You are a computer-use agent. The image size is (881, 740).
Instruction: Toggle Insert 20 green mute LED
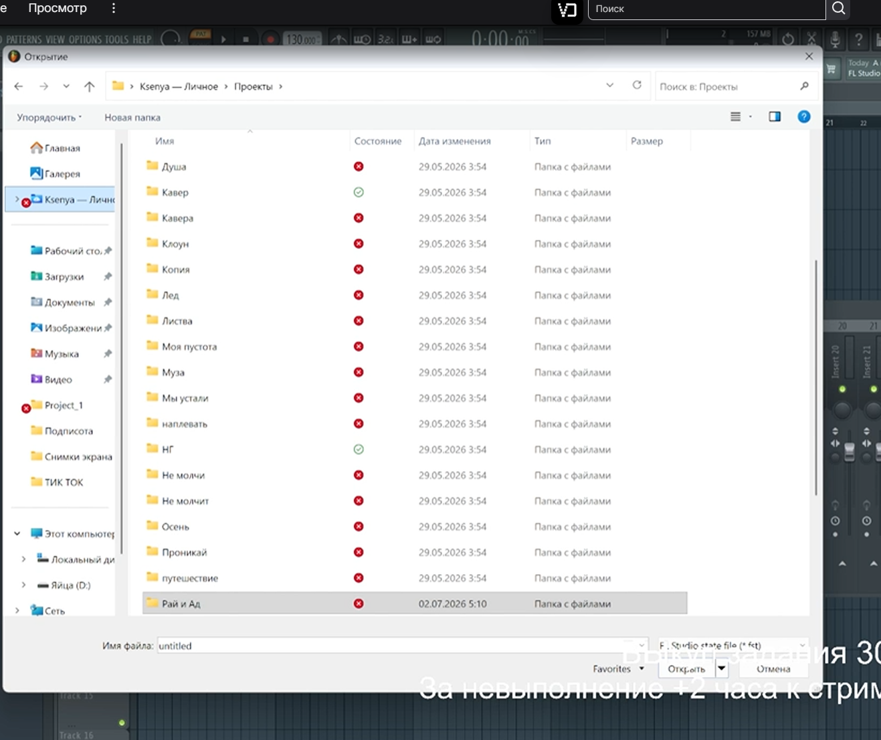click(x=842, y=389)
